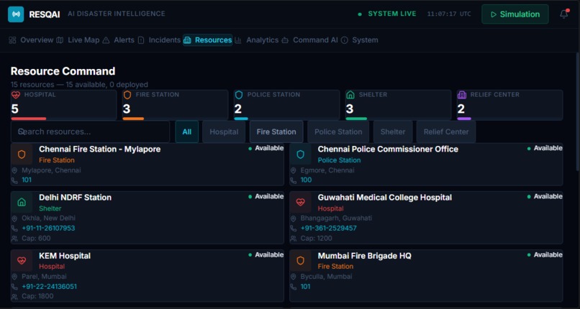Viewport: 580px width, 309px height.
Task: Call Chennai Fire Station number 101
Action: (x=27, y=180)
